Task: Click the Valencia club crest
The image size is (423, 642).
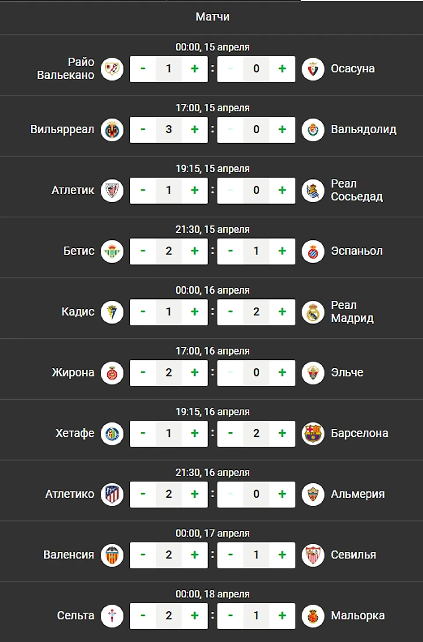Action: (x=112, y=555)
